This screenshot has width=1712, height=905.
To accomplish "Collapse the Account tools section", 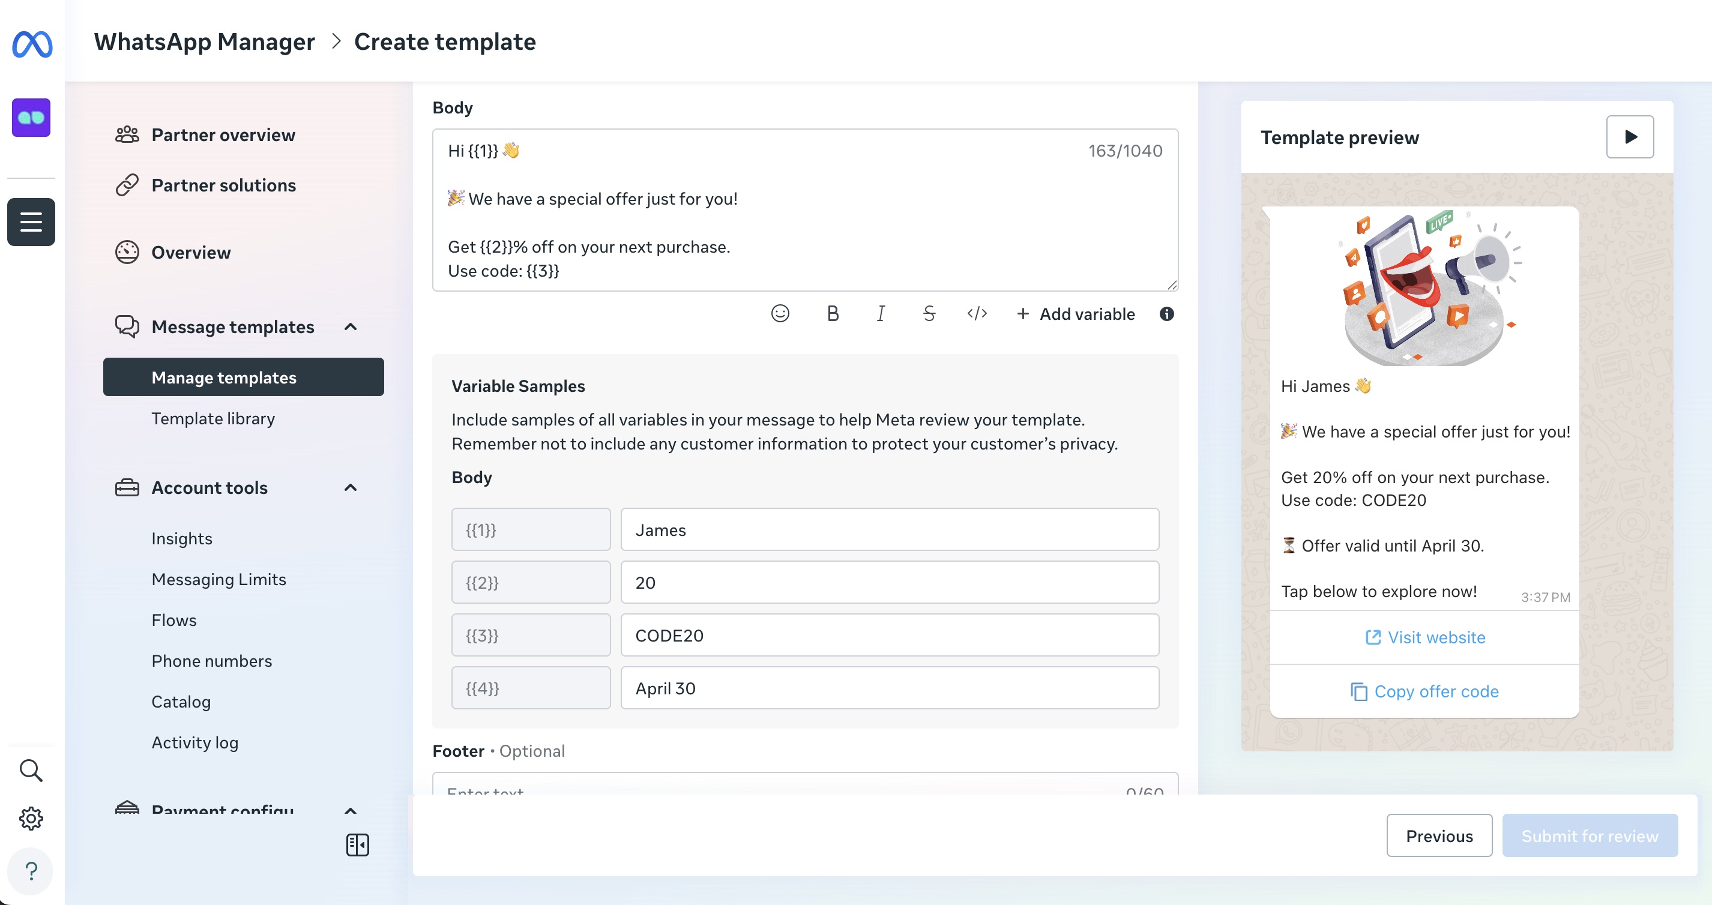I will (351, 488).
